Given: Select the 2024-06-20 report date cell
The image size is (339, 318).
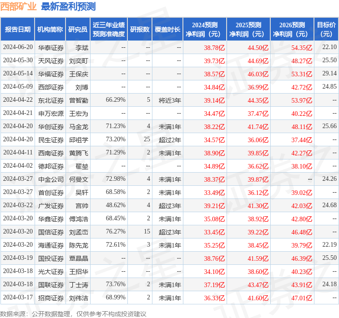Looking at the screenshot, I should click(x=18, y=47).
